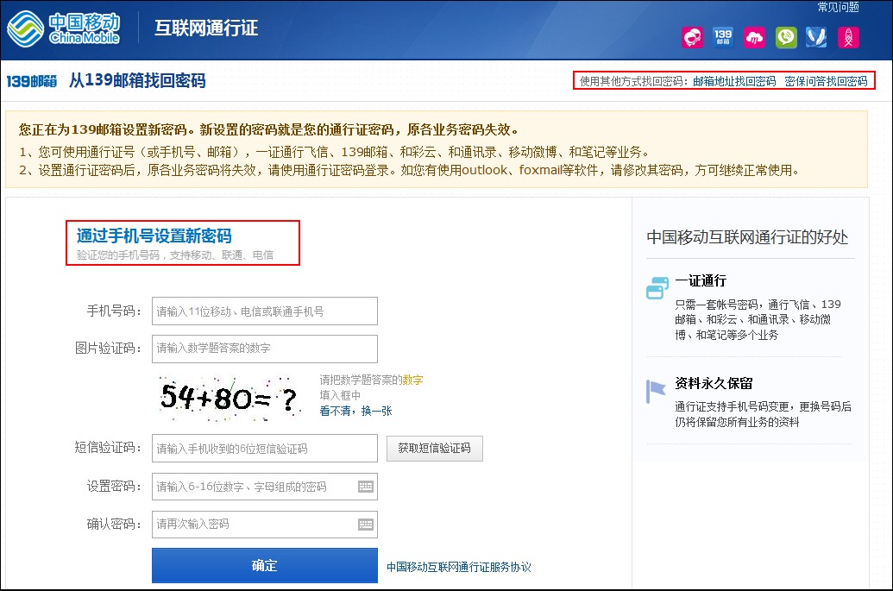Focus the 设置密码 input field
The width and height of the screenshot is (893, 591).
click(264, 487)
